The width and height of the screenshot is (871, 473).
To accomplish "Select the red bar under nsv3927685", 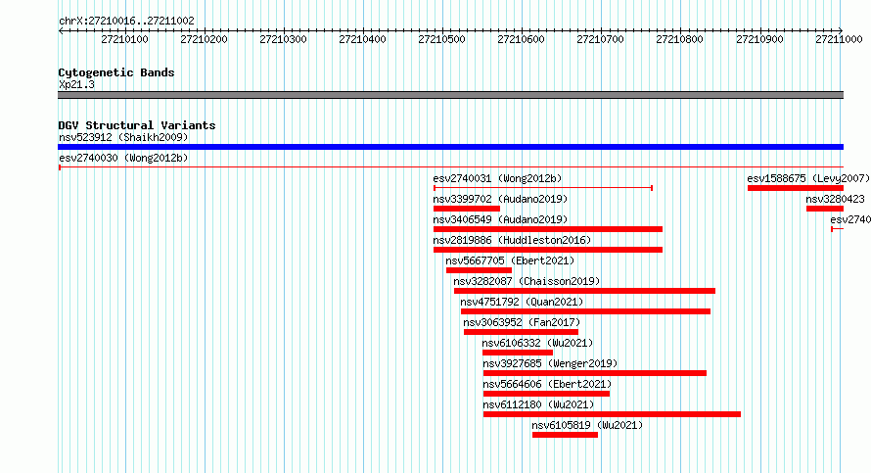I will 595,373.
